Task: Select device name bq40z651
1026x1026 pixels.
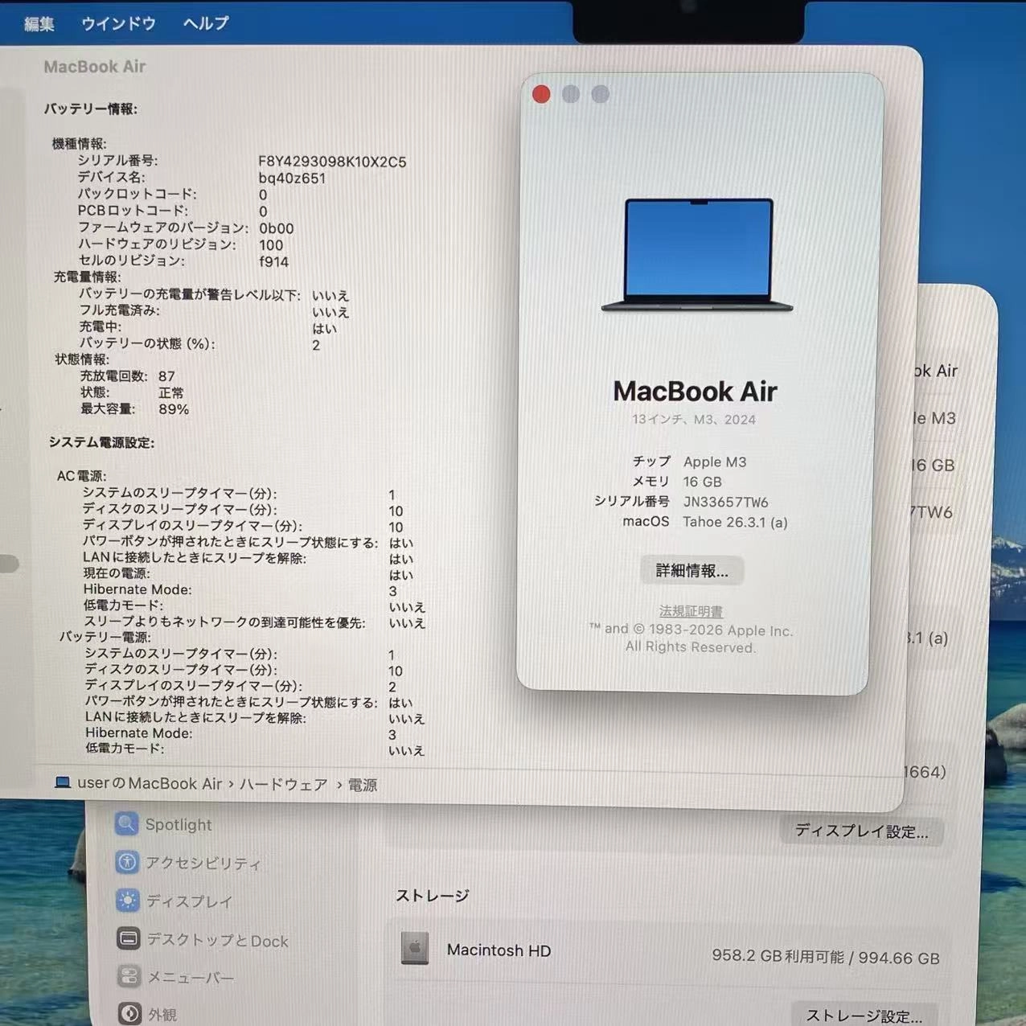Action: click(x=292, y=179)
